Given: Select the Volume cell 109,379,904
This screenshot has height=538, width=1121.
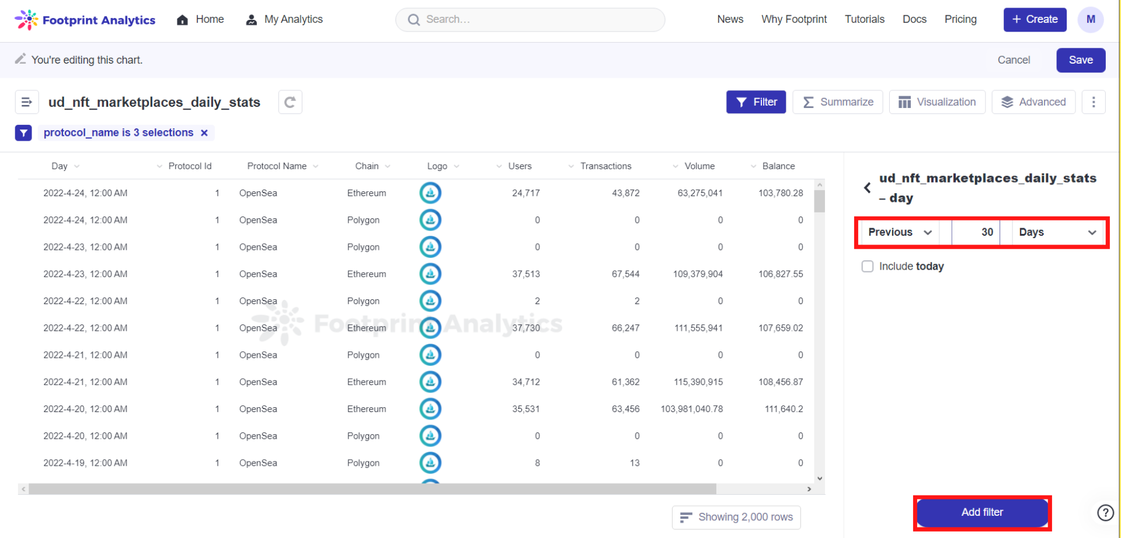Looking at the screenshot, I should [698, 274].
